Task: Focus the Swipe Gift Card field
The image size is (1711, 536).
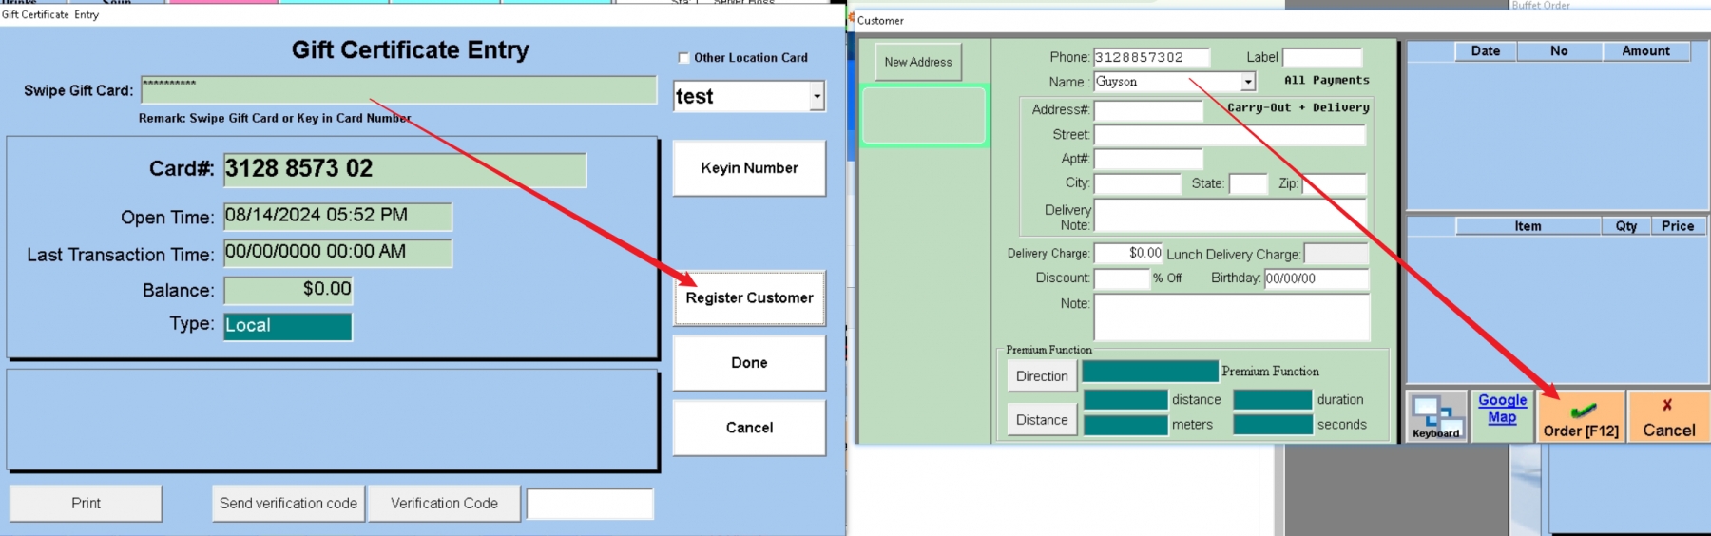Action: tap(399, 90)
